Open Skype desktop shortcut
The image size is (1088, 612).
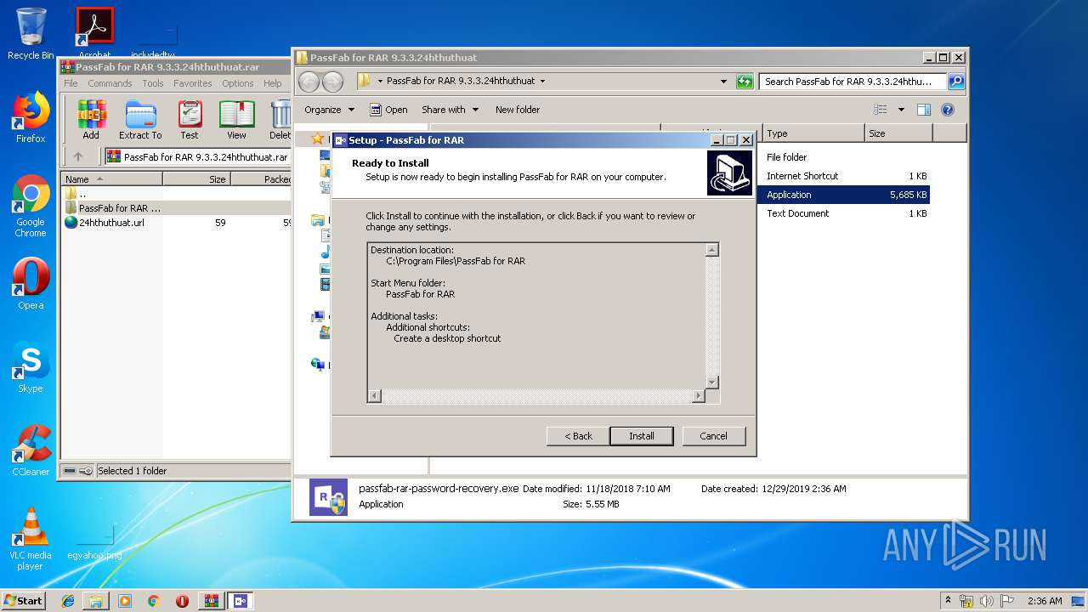click(31, 367)
